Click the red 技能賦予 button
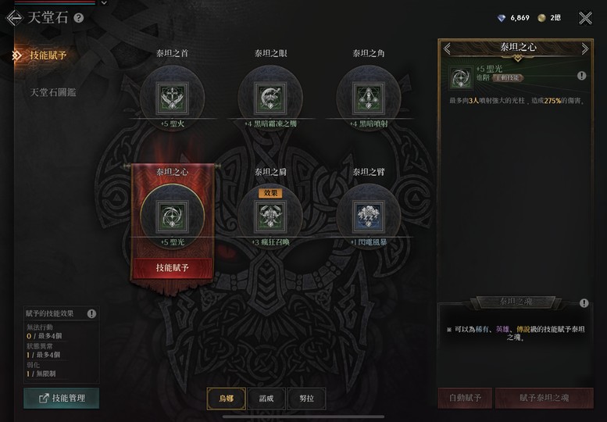The height and width of the screenshot is (422, 607). [173, 268]
